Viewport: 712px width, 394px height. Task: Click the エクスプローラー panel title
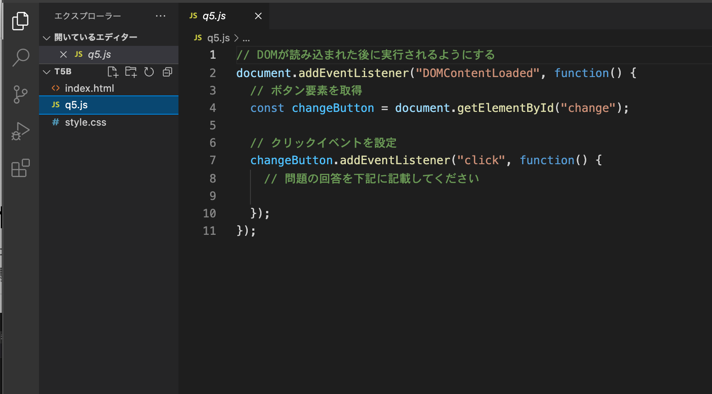[x=88, y=16]
